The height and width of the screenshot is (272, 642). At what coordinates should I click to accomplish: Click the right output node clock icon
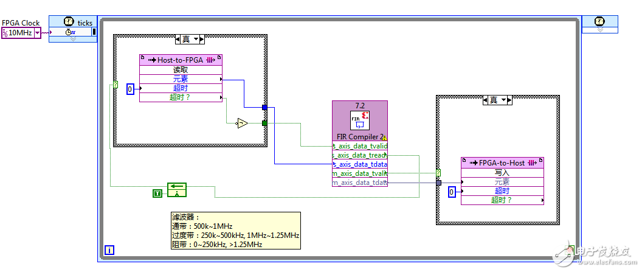pos(600,22)
